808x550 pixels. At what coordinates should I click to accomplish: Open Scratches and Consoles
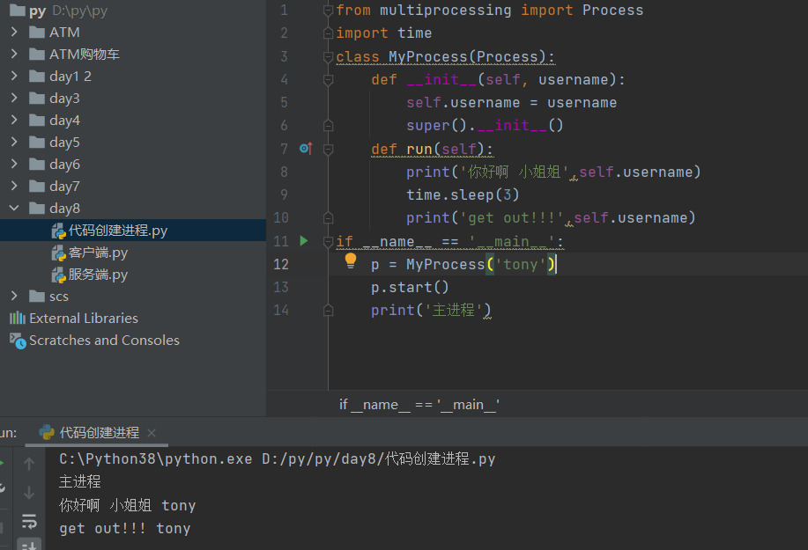103,340
